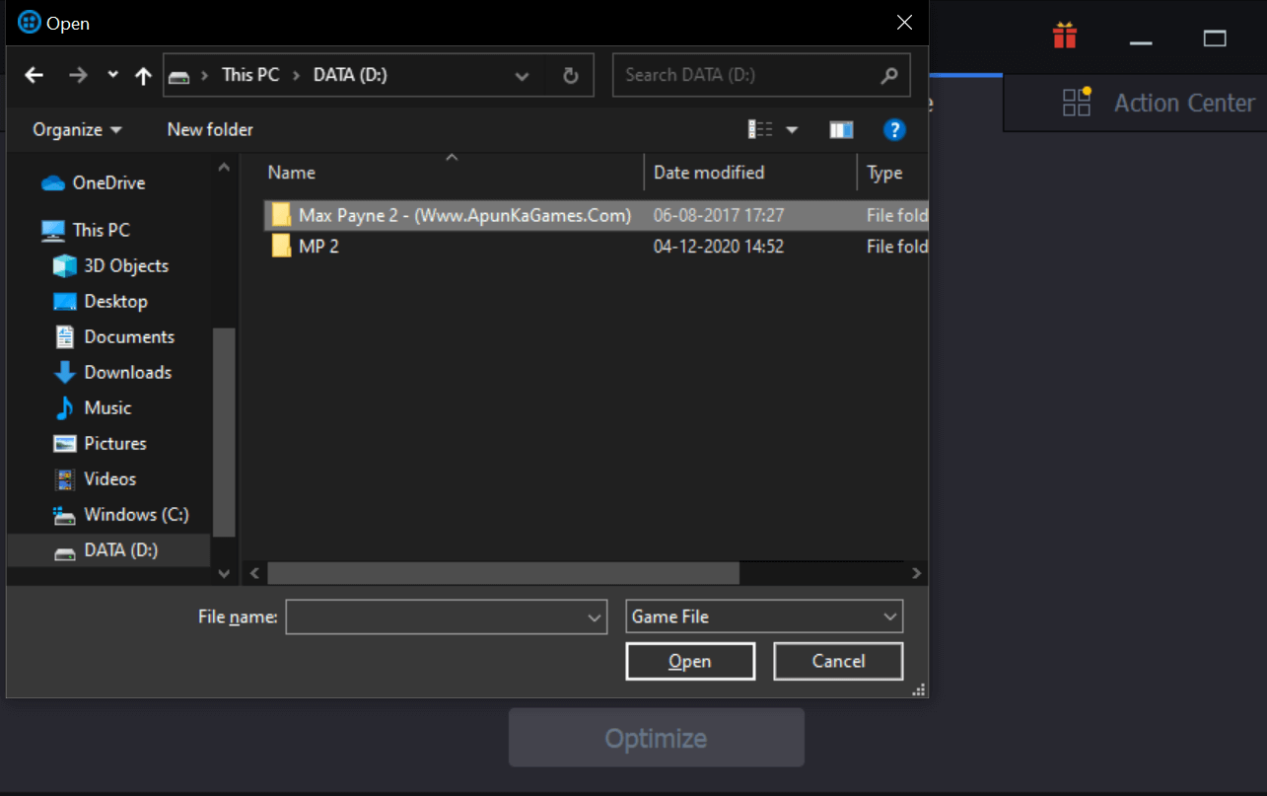
Task: Open the Organize menu
Action: pyautogui.click(x=74, y=129)
